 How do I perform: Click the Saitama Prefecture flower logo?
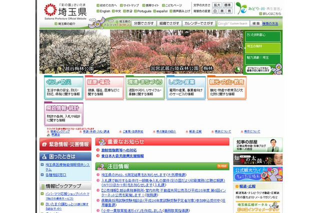(x=50, y=9)
